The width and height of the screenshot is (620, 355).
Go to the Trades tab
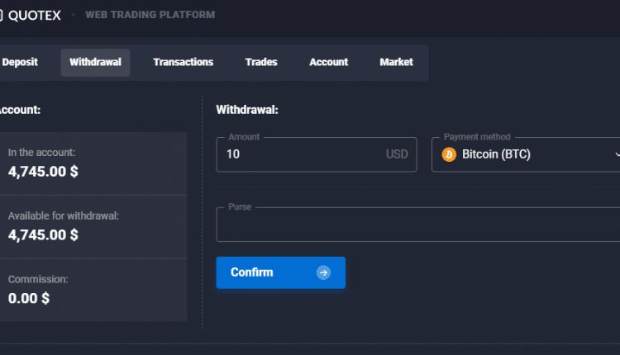[261, 62]
